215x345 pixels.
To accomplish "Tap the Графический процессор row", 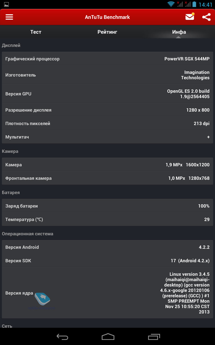I will tap(107, 59).
